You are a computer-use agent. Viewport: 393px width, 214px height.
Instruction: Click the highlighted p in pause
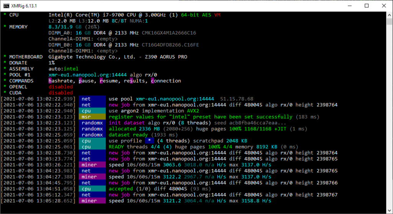[x=80, y=81]
